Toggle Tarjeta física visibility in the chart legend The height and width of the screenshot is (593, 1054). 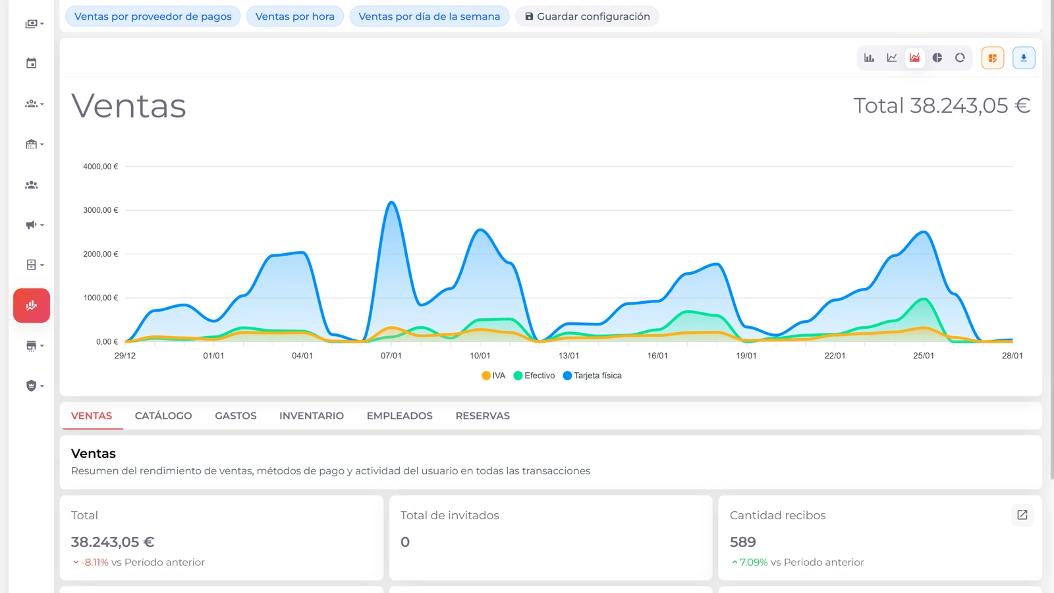pos(592,376)
